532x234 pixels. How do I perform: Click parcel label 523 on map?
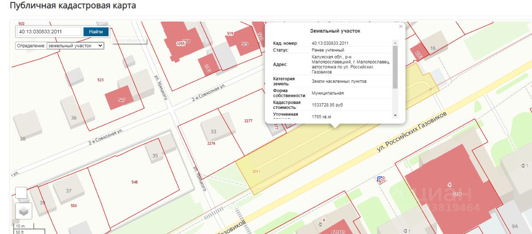coord(100,80)
